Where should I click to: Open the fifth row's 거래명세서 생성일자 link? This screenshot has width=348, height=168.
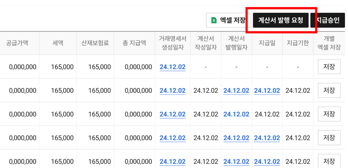172,162
